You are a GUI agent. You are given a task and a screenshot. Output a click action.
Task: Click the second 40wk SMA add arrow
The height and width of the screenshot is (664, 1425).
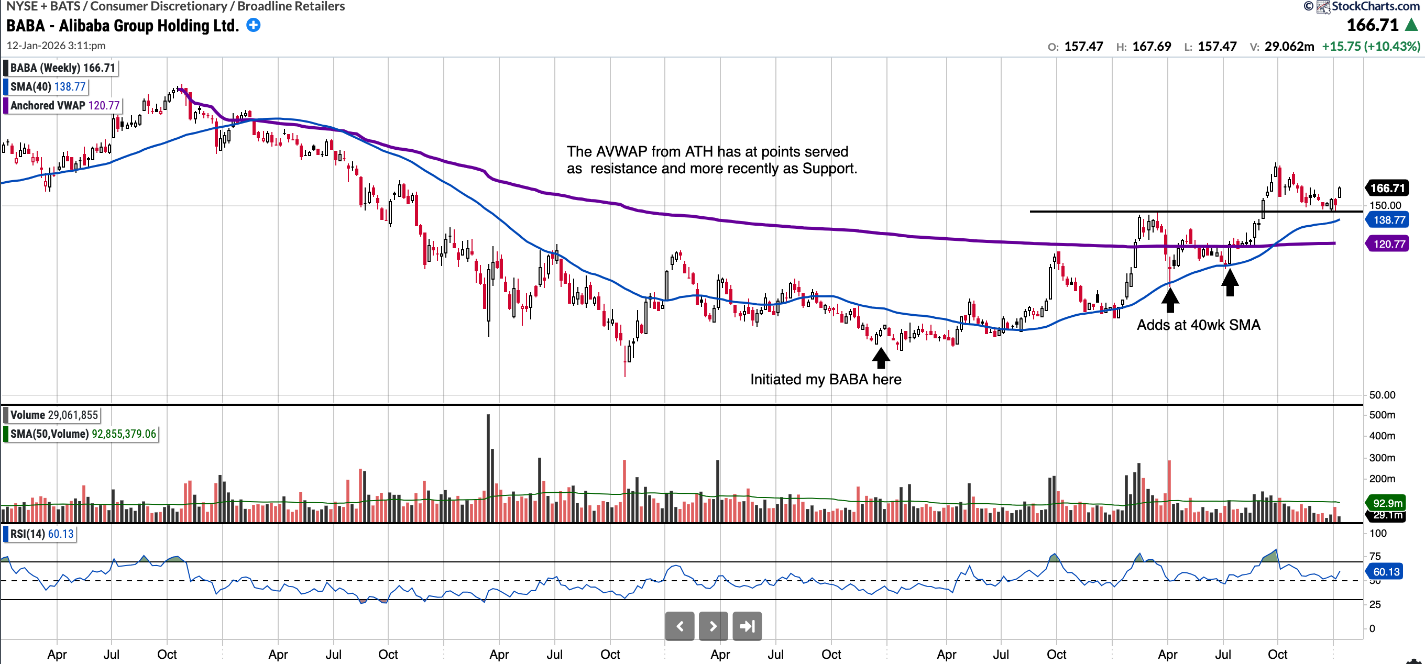coord(1229,283)
